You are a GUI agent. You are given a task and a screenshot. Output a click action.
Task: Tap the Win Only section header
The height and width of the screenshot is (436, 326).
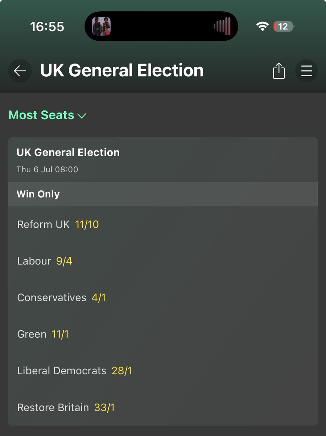pos(38,194)
